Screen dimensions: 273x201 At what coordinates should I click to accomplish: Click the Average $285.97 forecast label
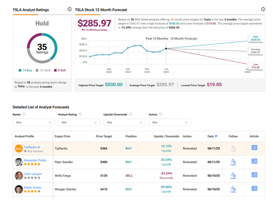click(x=256, y=51)
